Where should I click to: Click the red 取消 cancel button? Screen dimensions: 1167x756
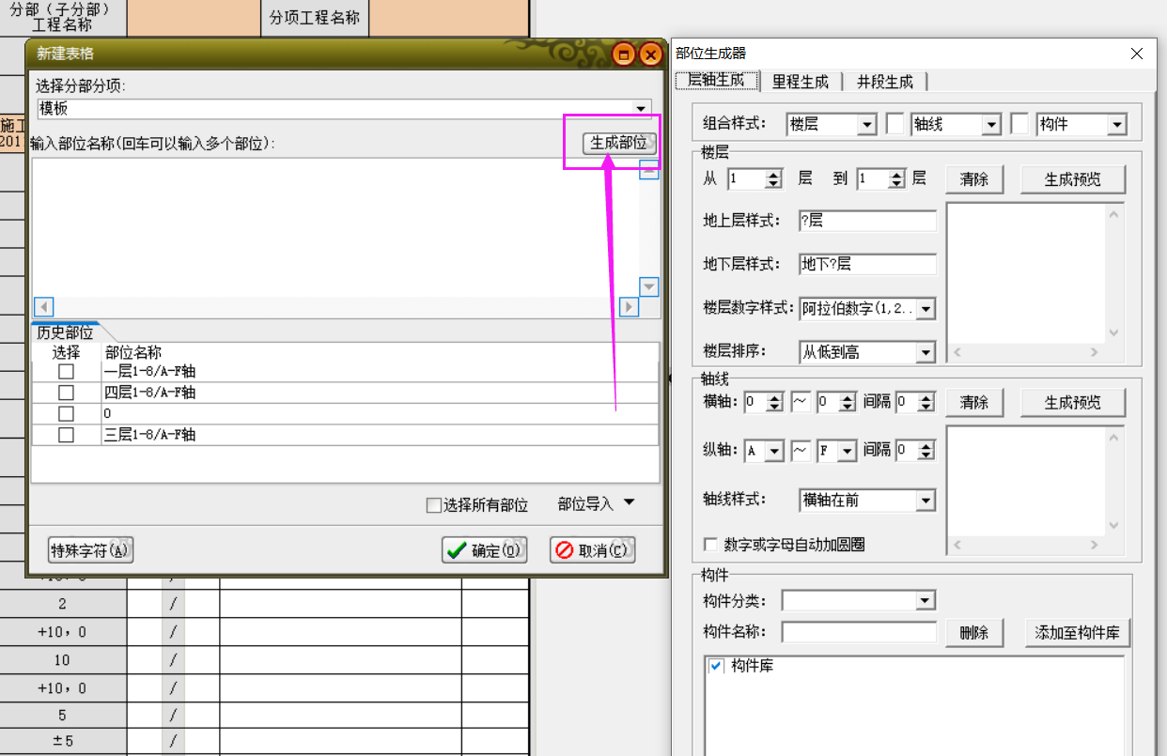593,550
